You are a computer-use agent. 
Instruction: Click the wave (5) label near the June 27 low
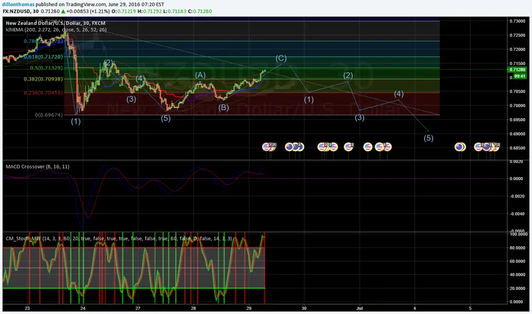166,118
